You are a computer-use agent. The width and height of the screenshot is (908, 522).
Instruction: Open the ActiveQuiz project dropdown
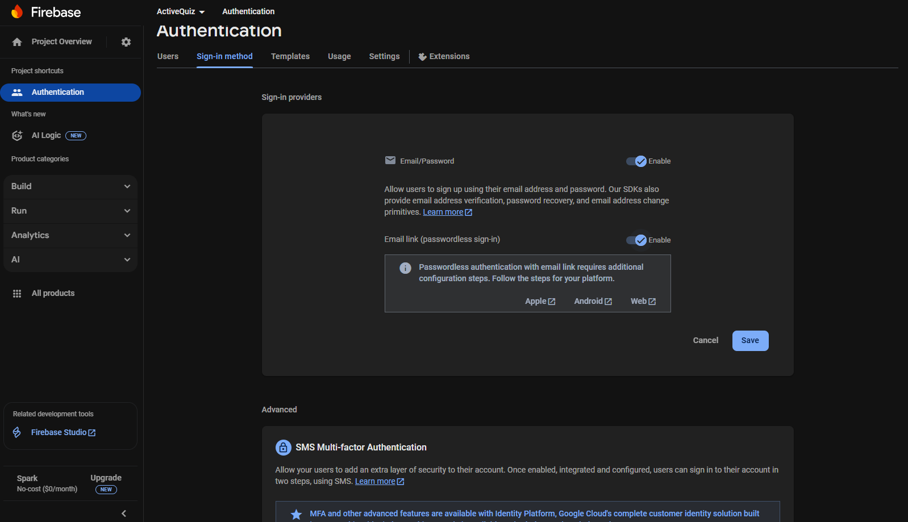(x=181, y=11)
